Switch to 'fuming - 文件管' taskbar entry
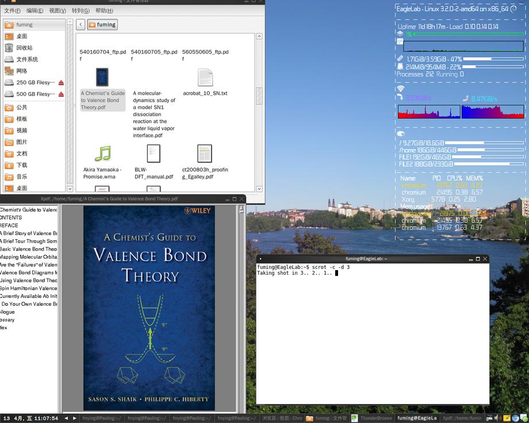The width and height of the screenshot is (529, 423). (327, 418)
